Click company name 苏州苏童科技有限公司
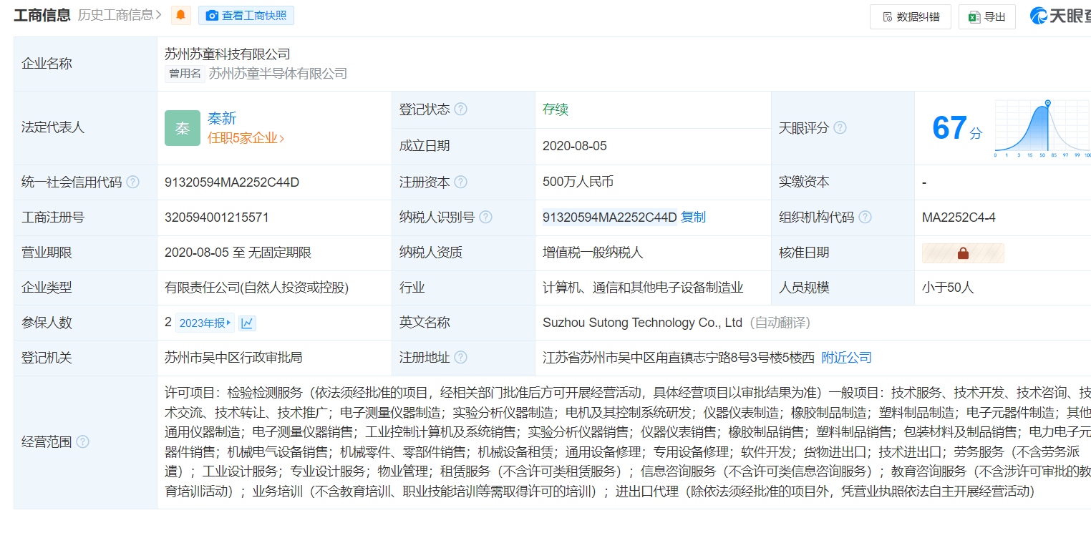Screen dimensions: 1091x543 (x=228, y=54)
